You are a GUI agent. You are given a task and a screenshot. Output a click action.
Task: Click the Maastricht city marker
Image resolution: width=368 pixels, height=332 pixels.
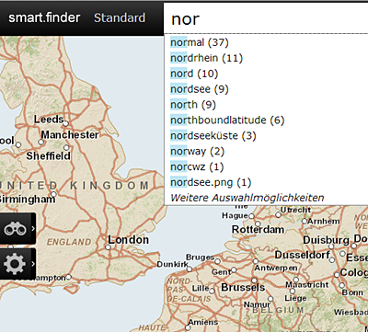click(295, 280)
